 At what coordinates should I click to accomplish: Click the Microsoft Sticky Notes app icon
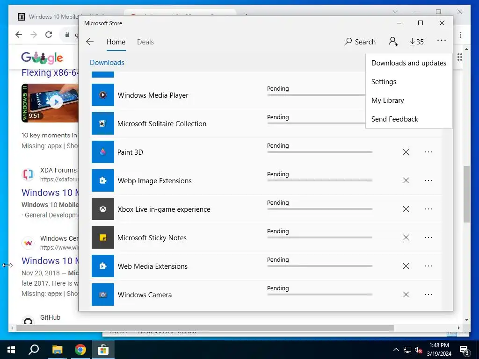click(103, 237)
